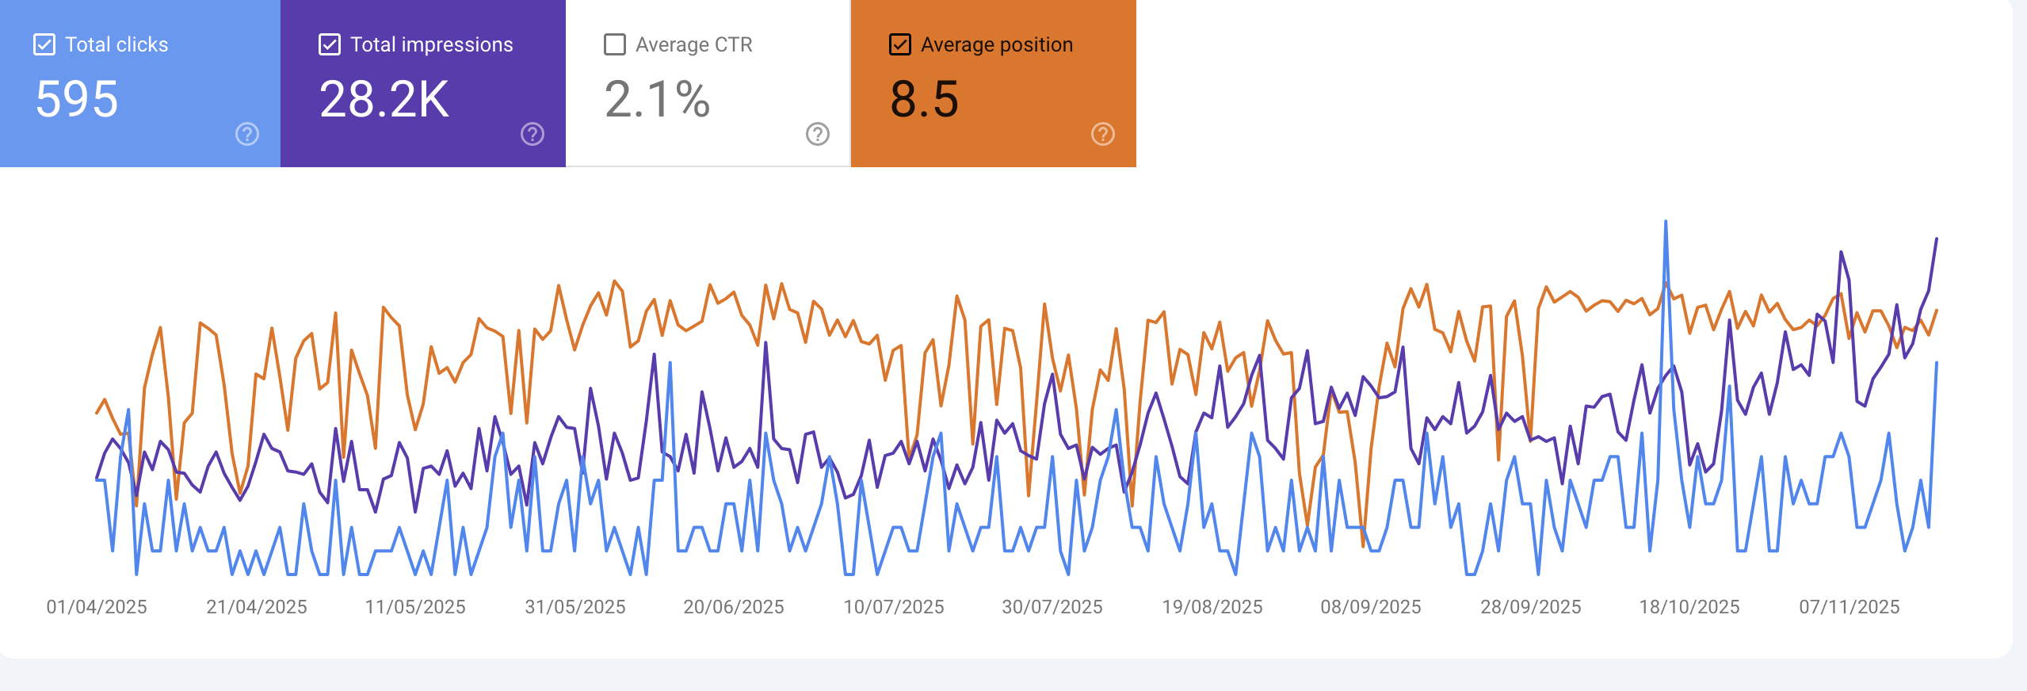Uncheck the Total impressions checkbox
Screen dimensions: 2027x691
click(327, 44)
